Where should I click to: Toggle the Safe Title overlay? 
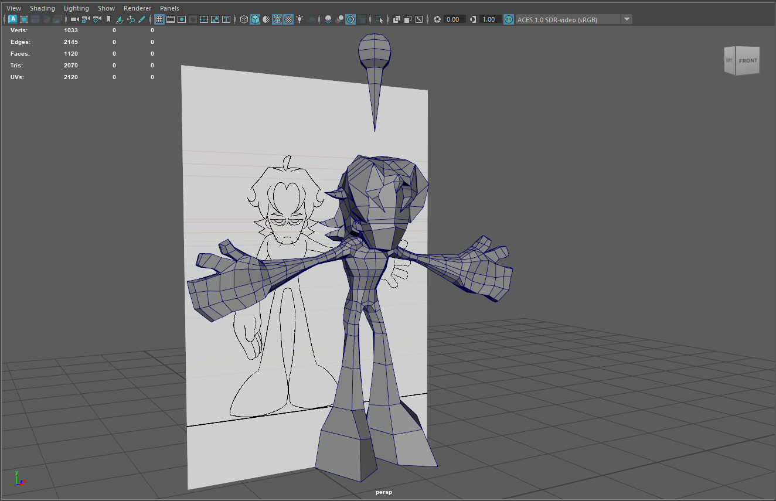coord(226,19)
